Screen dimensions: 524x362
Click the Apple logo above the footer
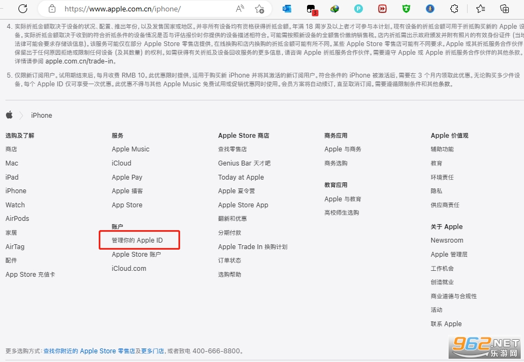tap(9, 115)
